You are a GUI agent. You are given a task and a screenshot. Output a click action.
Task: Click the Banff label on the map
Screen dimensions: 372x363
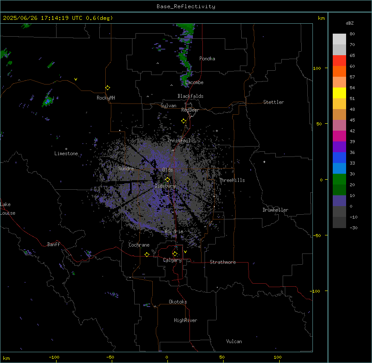[x=54, y=244]
